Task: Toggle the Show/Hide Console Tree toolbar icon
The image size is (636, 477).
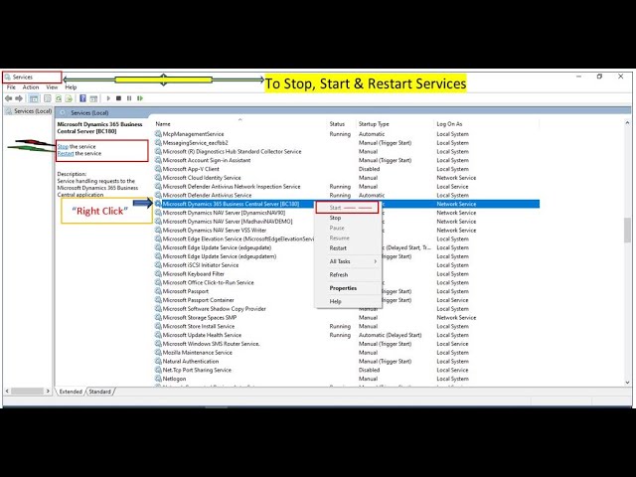Action: click(x=34, y=98)
